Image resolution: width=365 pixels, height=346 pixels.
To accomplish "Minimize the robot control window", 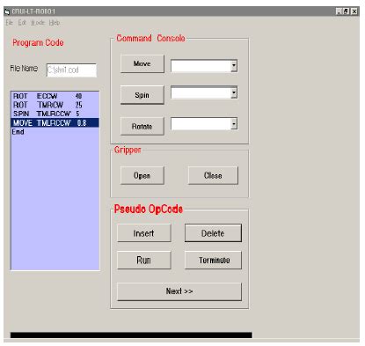I will click(339, 11).
